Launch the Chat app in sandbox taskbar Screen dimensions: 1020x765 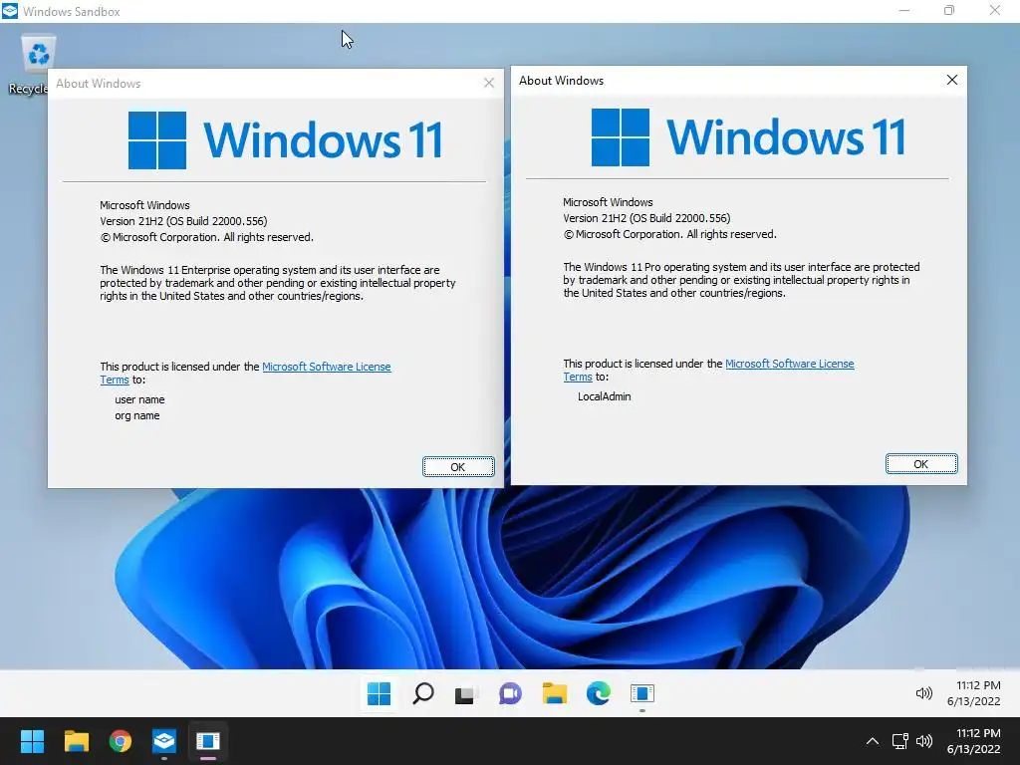(x=510, y=693)
